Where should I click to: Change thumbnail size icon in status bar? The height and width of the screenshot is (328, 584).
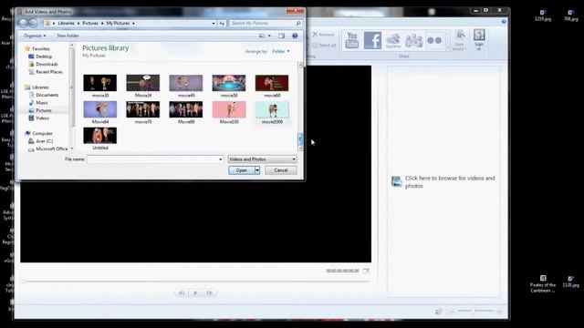(439, 312)
